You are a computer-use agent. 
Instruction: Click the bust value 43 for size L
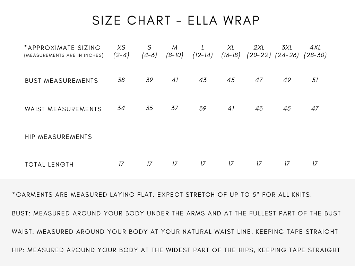point(202,80)
